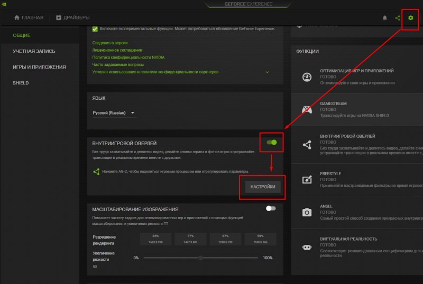Image resolution: width=423 pixels, height=284 pixels.
Task: Enable the image scaling toggle
Action: pyautogui.click(x=271, y=209)
